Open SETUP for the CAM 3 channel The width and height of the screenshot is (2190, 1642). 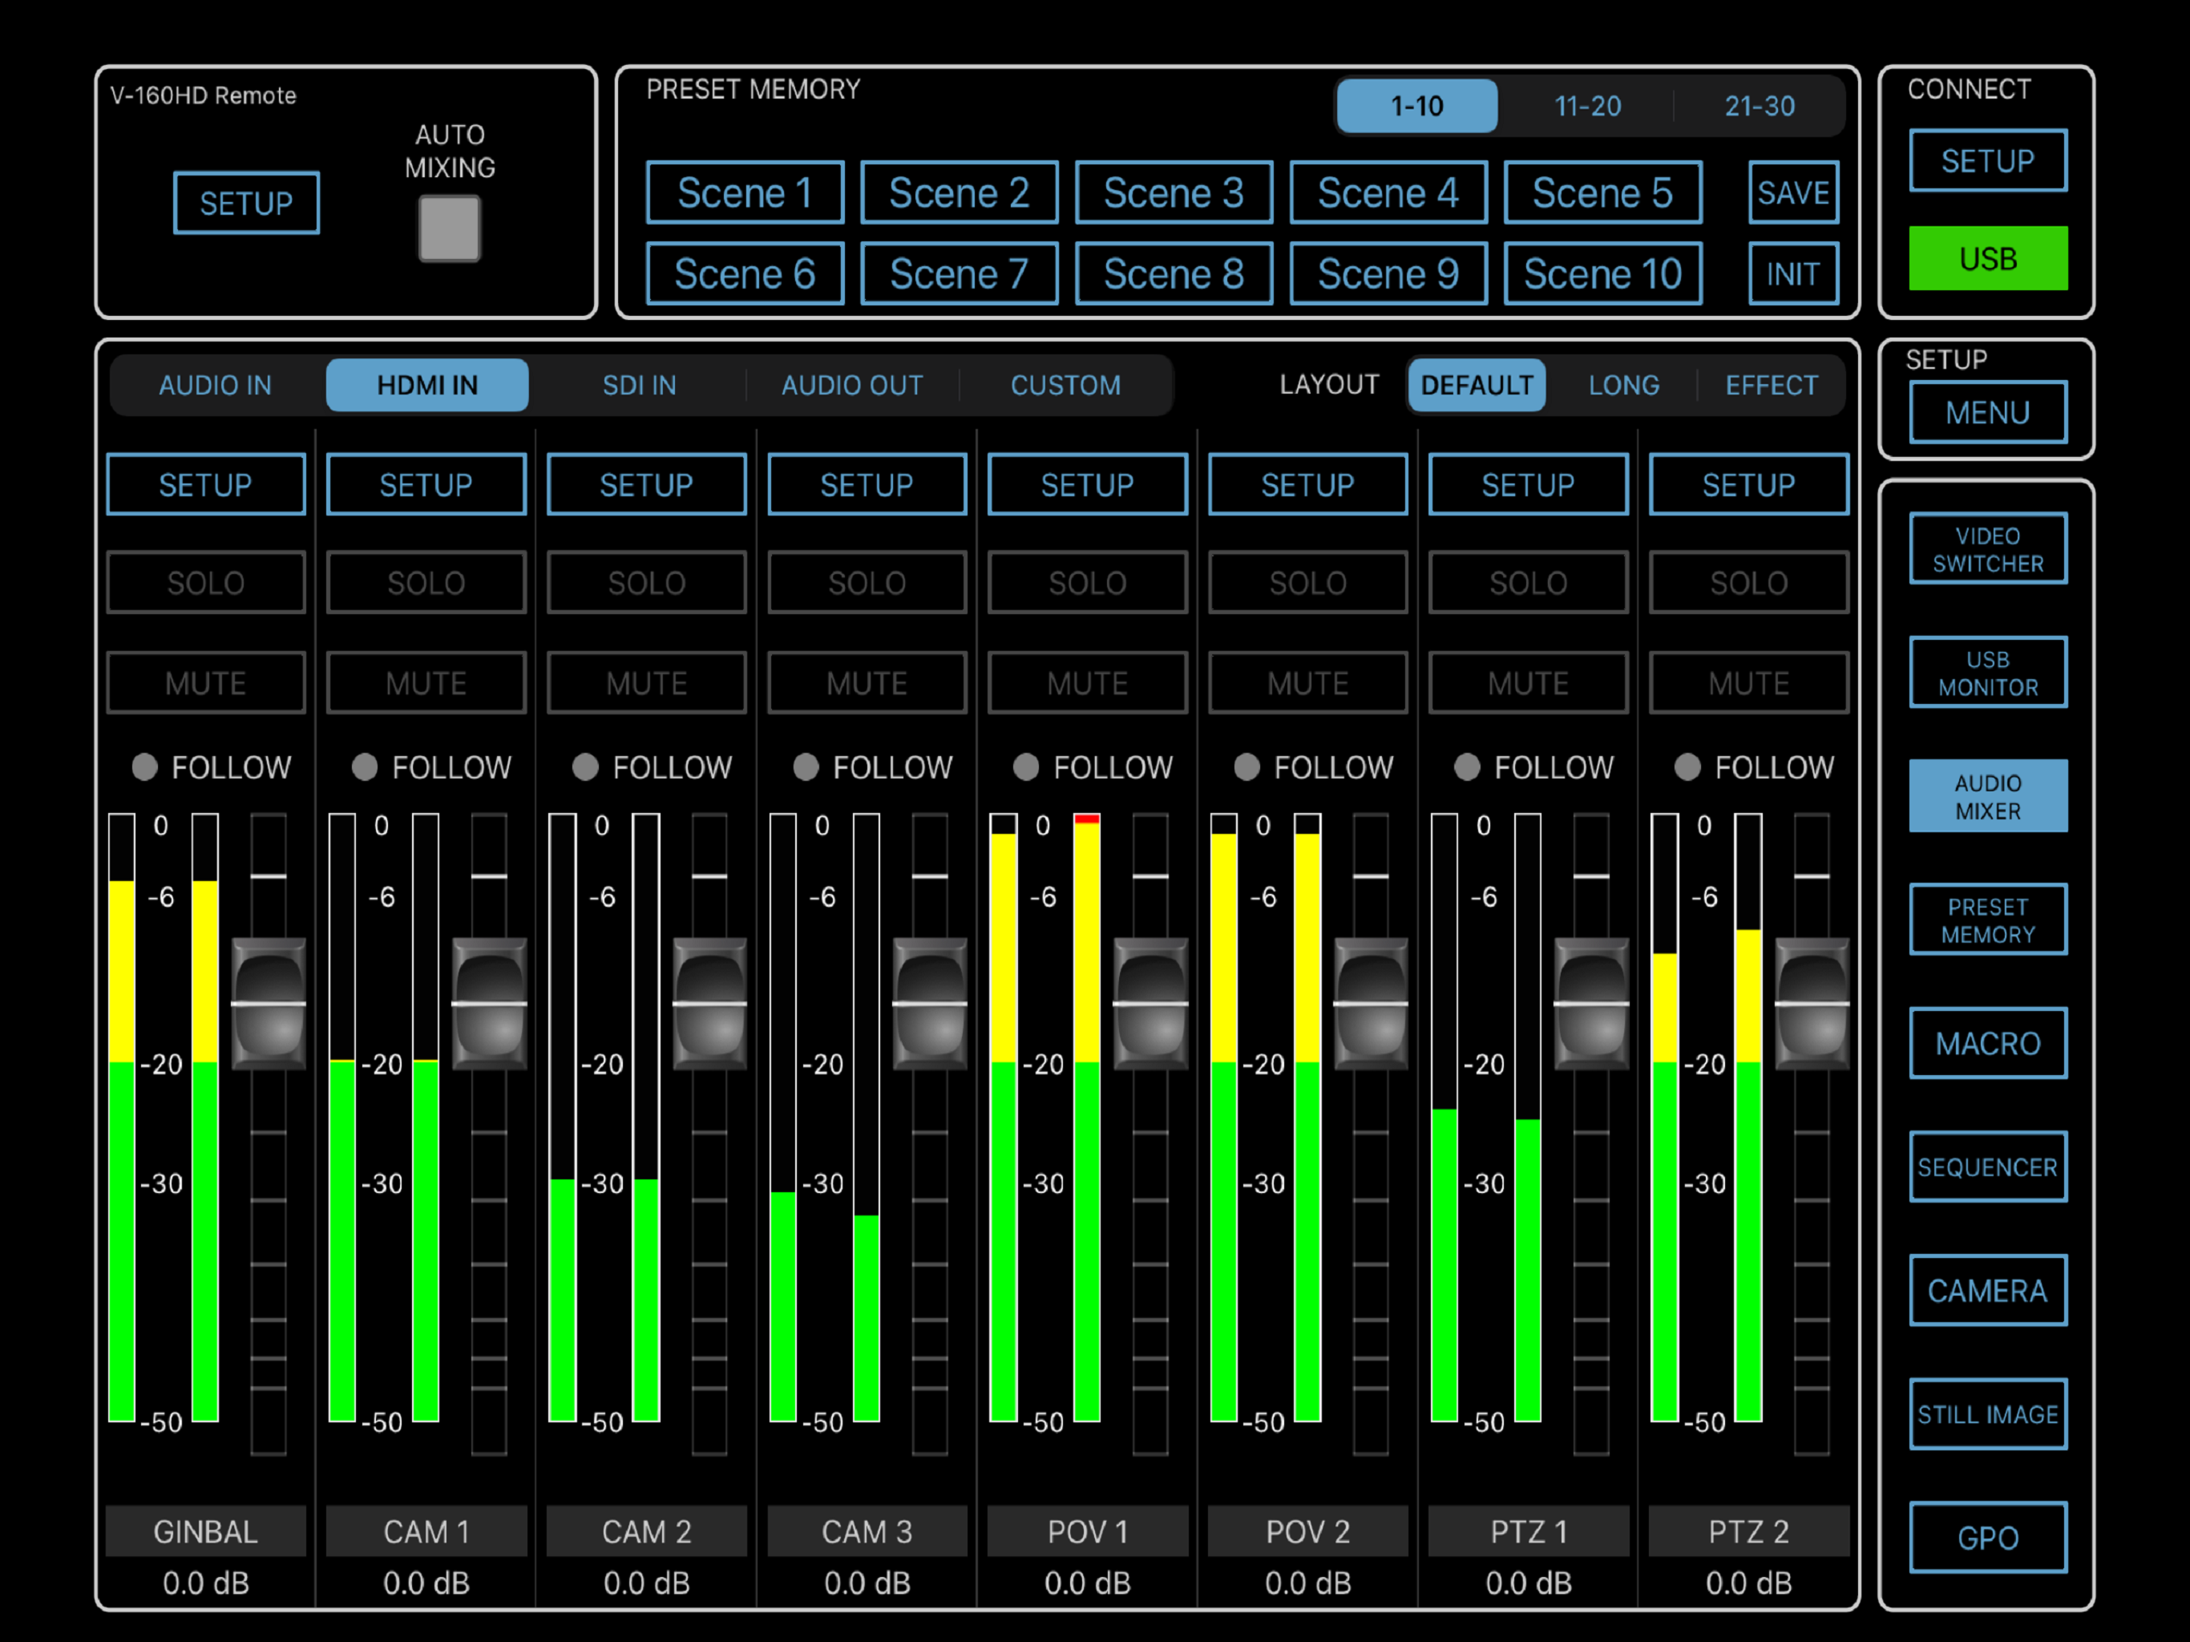point(867,484)
